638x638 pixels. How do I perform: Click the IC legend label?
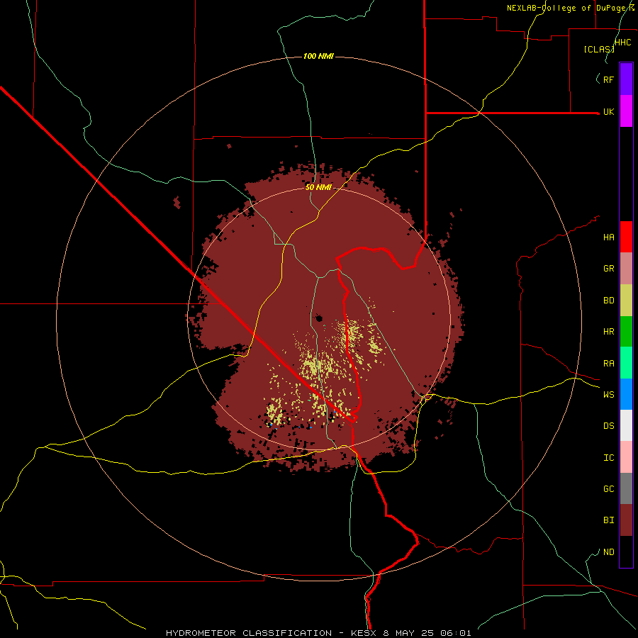(x=609, y=458)
